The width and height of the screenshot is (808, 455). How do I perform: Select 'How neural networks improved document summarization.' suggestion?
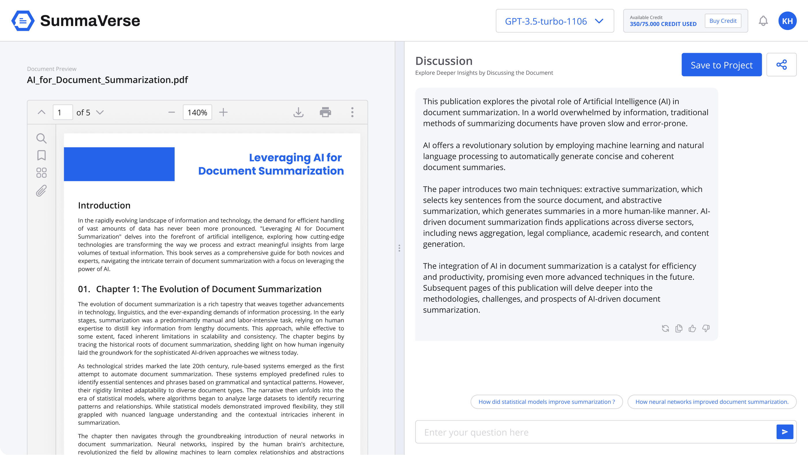[712, 402]
